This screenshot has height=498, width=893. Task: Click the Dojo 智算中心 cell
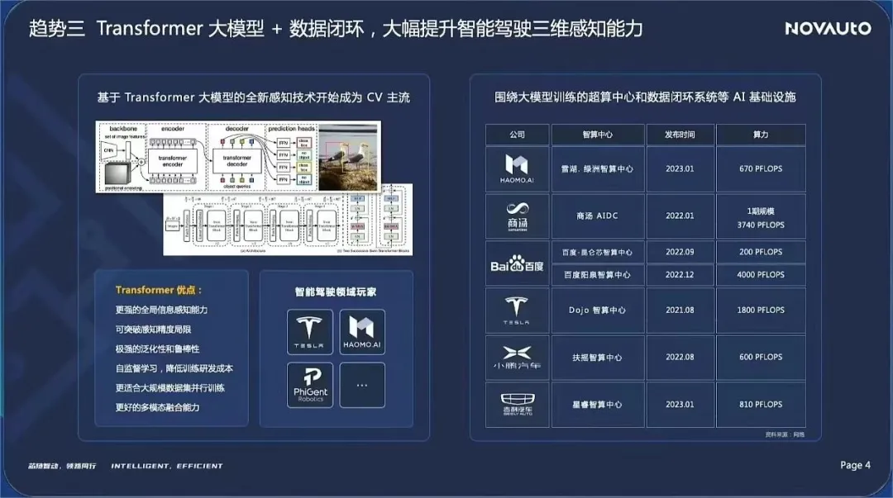[x=598, y=311]
